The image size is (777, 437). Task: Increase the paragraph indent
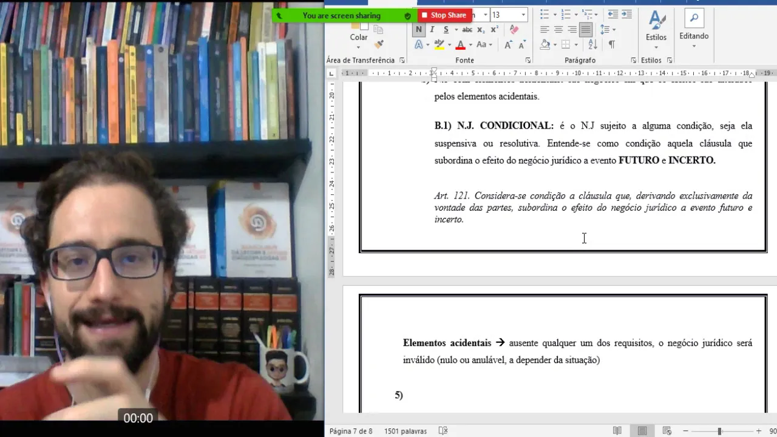coord(627,14)
